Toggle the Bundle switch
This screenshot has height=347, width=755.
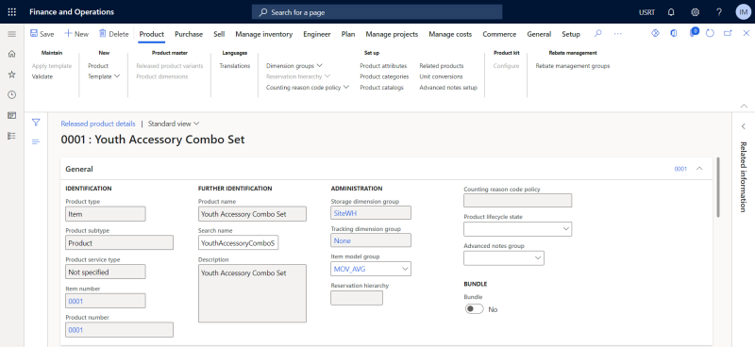[475, 309]
